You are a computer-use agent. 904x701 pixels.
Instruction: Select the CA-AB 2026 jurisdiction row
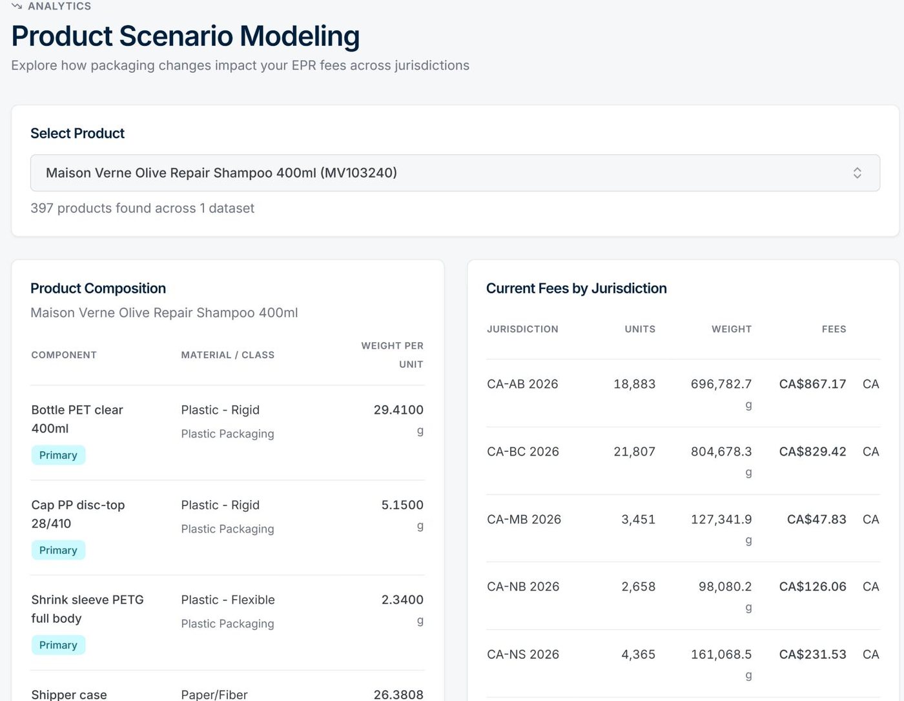683,393
